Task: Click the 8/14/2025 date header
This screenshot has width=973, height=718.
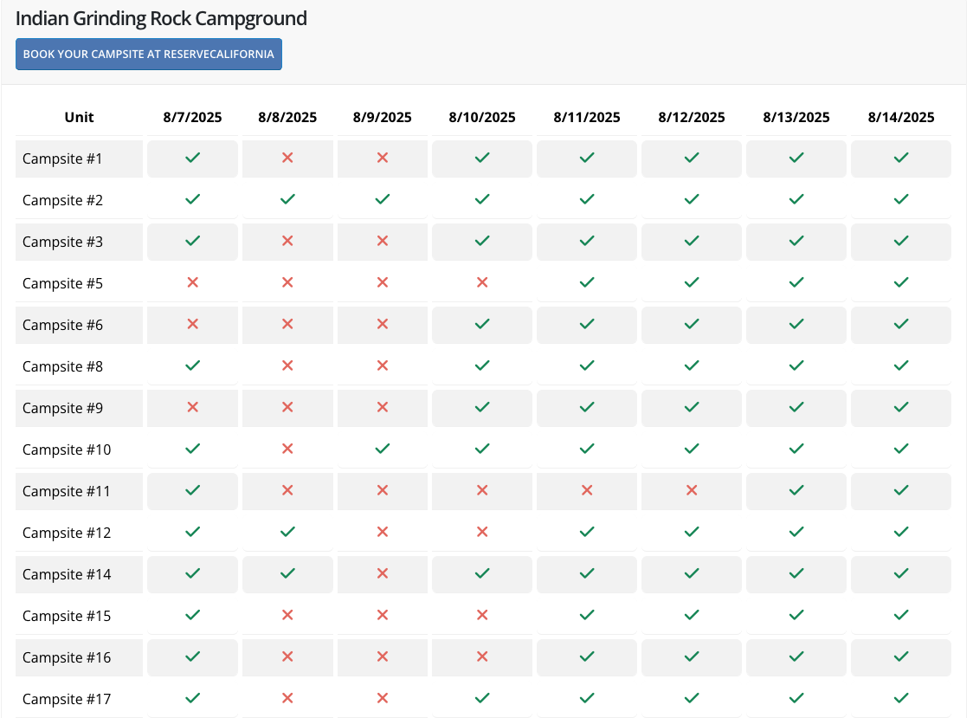Action: (x=901, y=118)
